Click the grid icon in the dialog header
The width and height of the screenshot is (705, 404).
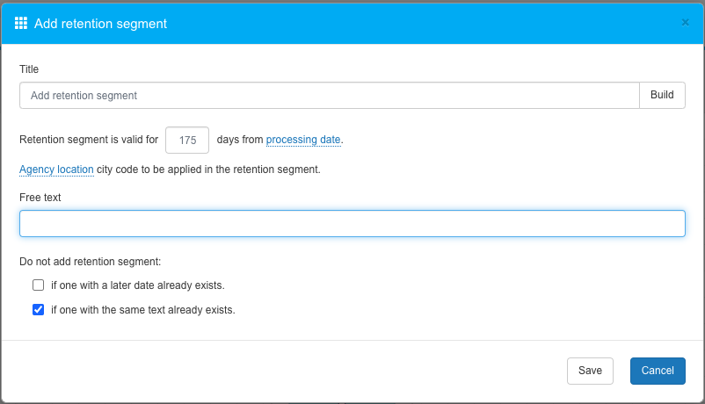coord(21,24)
